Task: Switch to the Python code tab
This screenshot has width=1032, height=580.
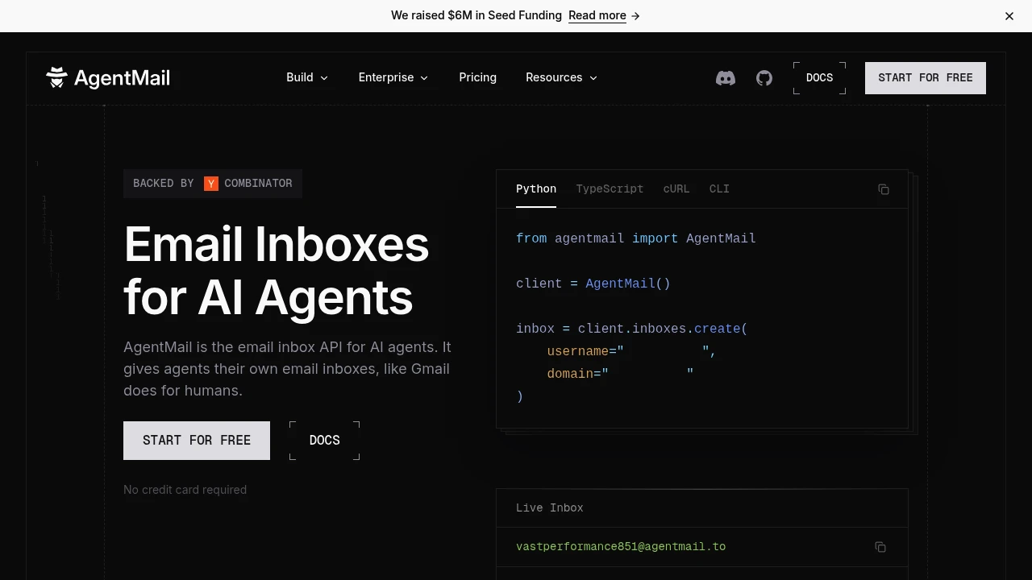Action: pyautogui.click(x=536, y=188)
